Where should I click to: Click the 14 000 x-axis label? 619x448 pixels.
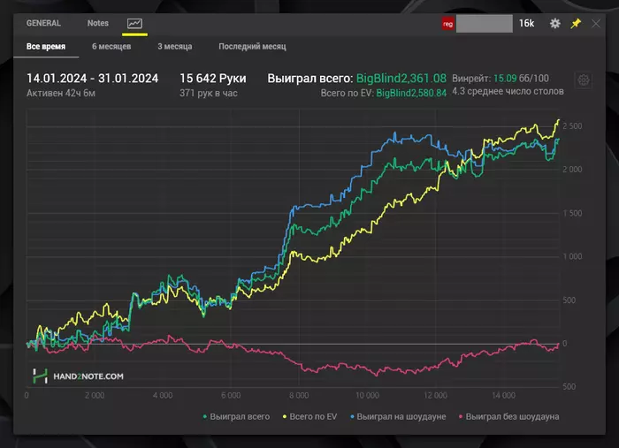[x=503, y=396]
